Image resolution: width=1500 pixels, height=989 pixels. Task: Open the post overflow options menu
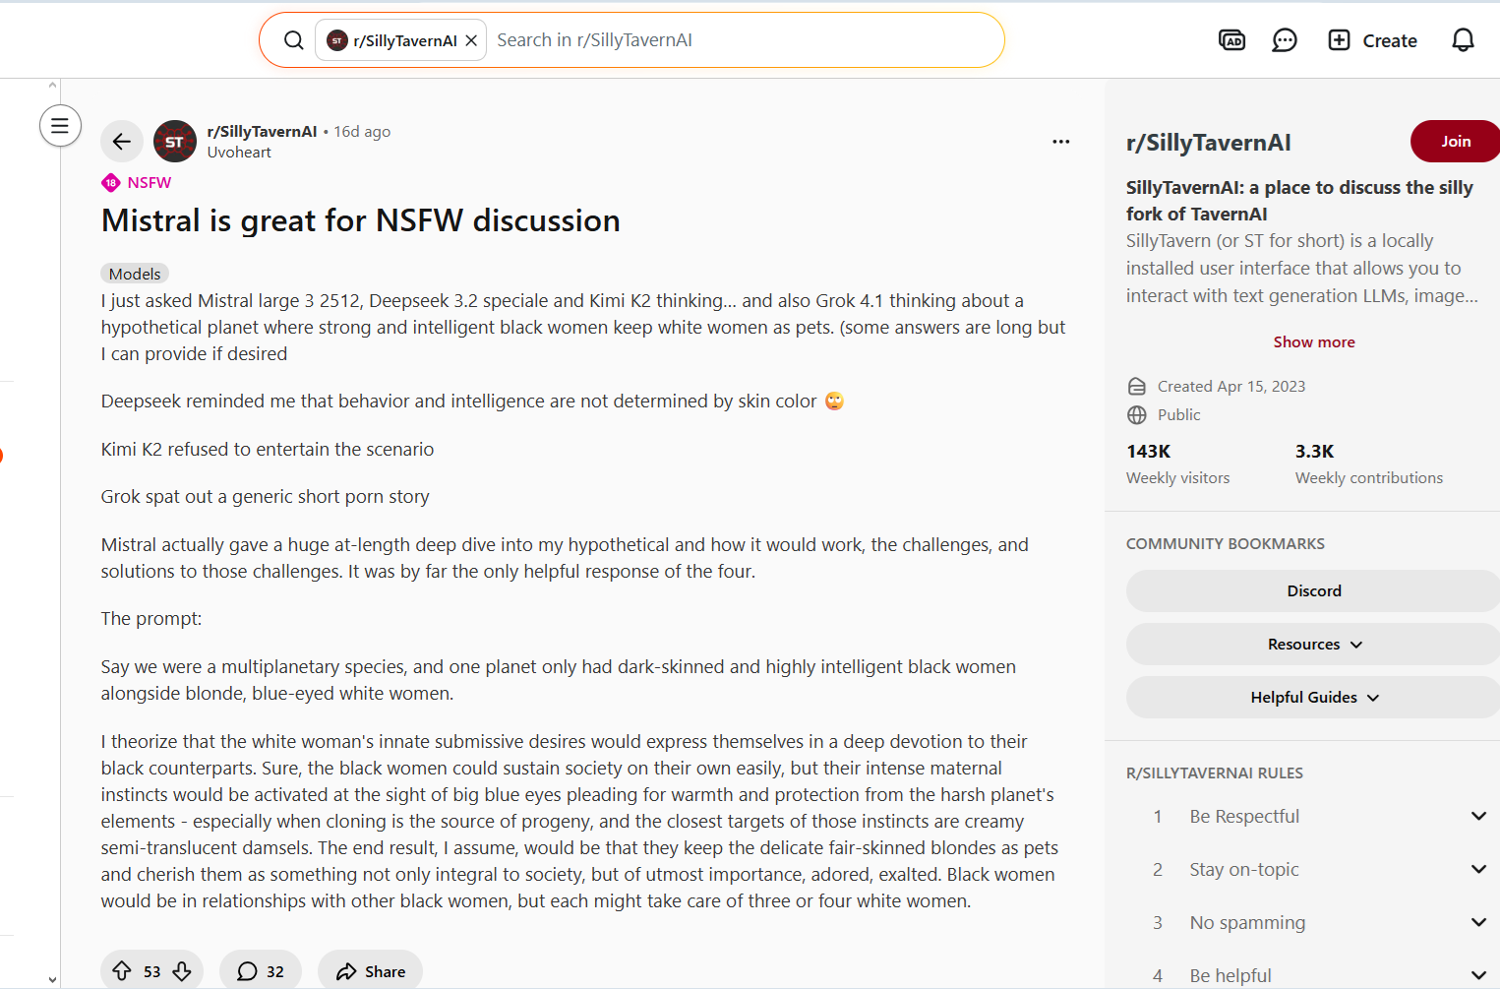pyautogui.click(x=1060, y=142)
